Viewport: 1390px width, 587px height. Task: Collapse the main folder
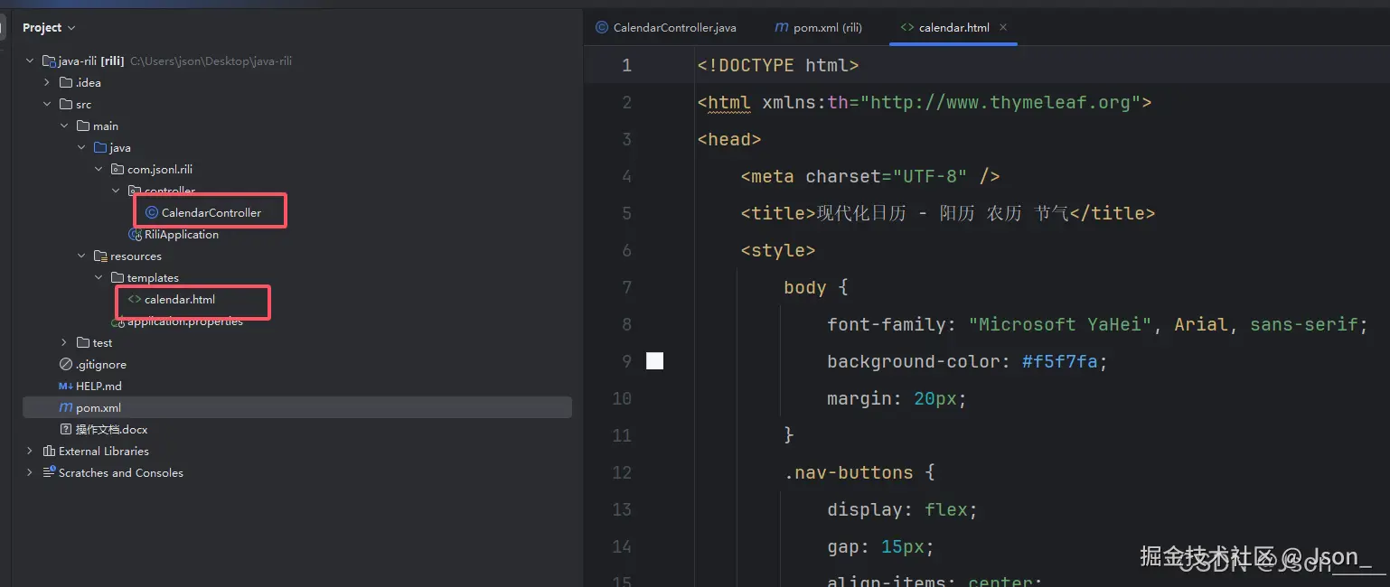[x=64, y=126]
